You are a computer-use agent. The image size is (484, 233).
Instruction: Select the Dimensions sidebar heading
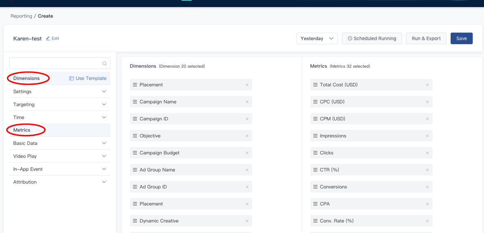pos(27,78)
